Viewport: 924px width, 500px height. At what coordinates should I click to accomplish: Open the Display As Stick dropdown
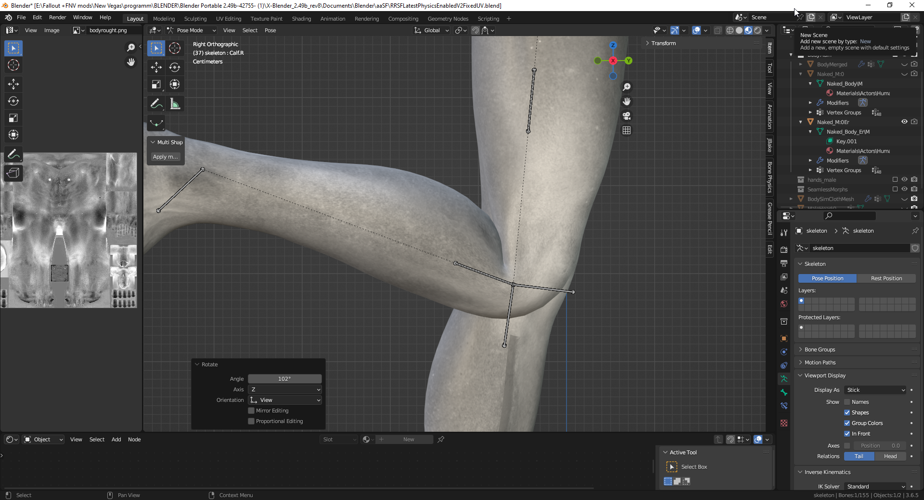875,390
